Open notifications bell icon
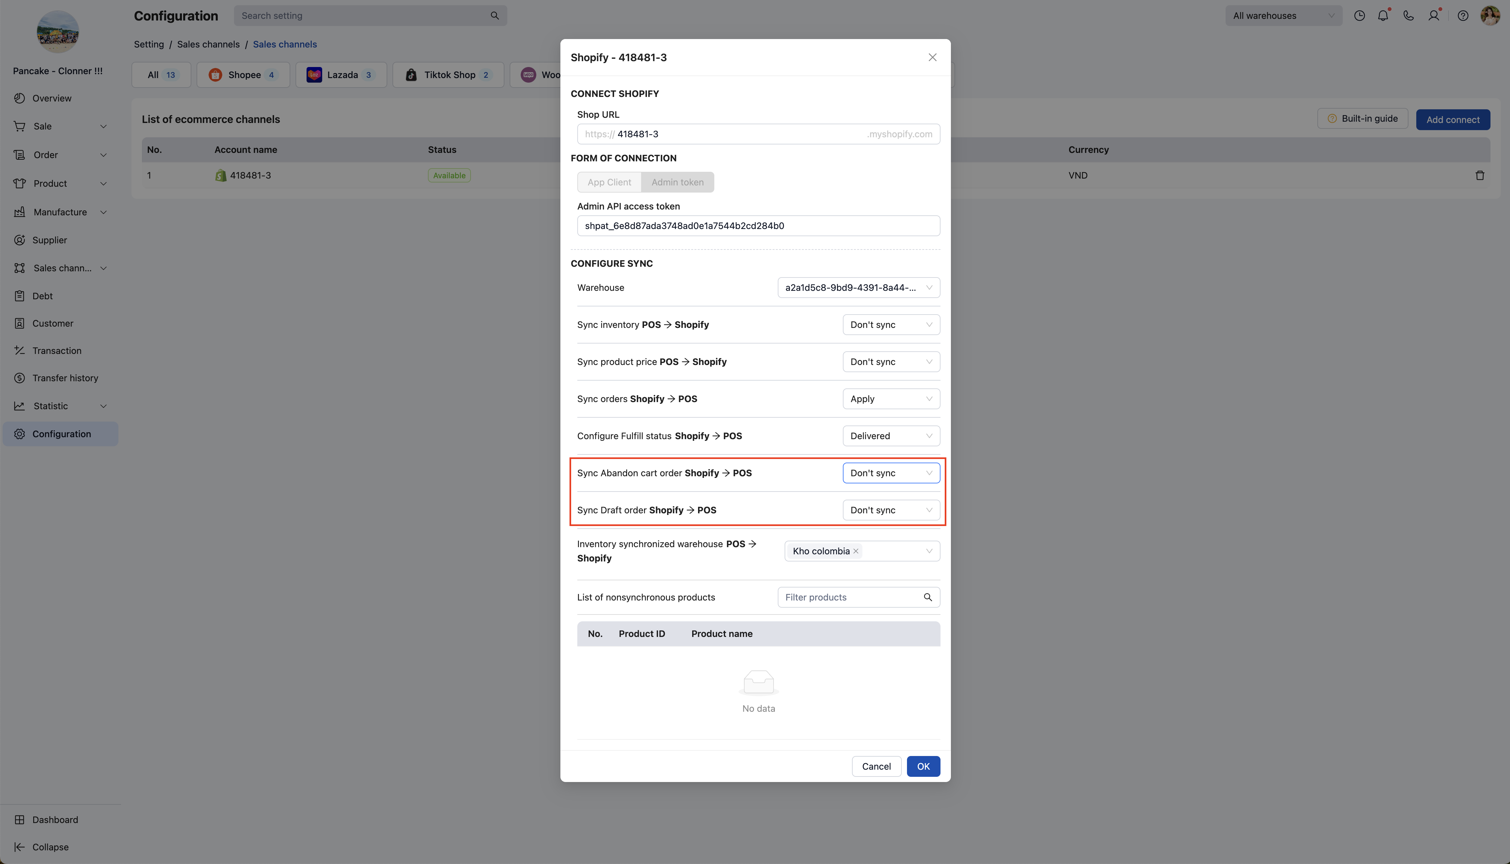1510x864 pixels. (1383, 16)
